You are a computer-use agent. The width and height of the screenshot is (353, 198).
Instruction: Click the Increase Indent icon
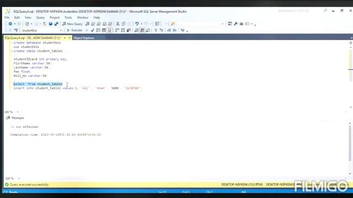click(x=174, y=30)
